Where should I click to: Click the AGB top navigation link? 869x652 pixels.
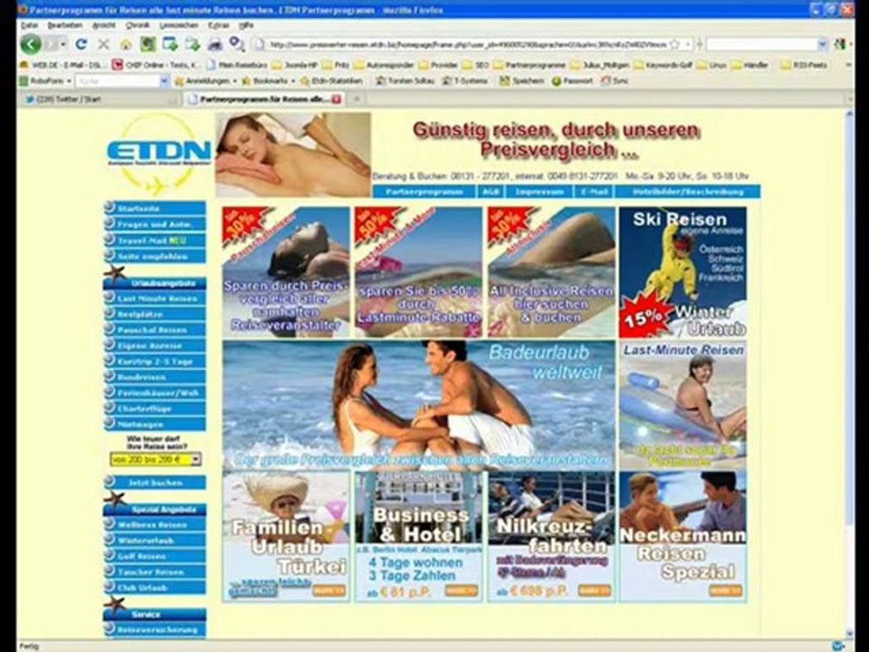[490, 192]
